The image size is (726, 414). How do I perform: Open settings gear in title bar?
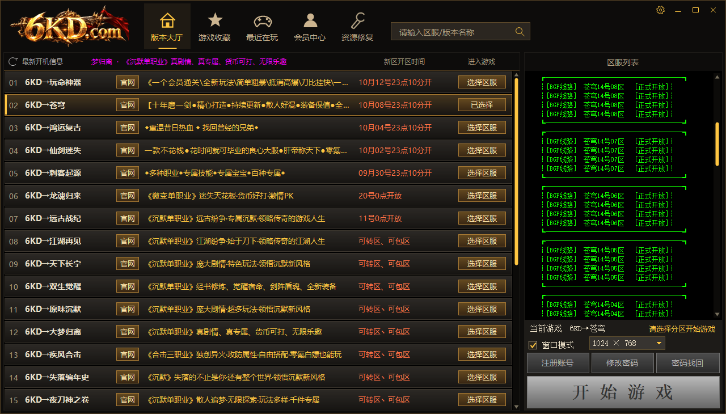pyautogui.click(x=660, y=10)
